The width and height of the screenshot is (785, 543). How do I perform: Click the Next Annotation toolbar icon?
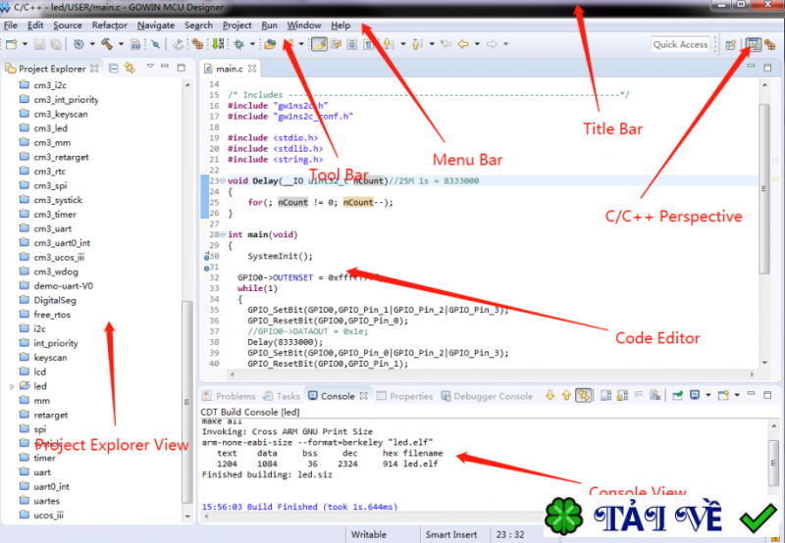click(x=387, y=44)
